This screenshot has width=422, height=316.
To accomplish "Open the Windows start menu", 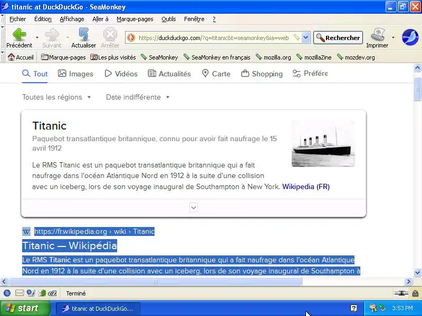I will [x=25, y=308].
